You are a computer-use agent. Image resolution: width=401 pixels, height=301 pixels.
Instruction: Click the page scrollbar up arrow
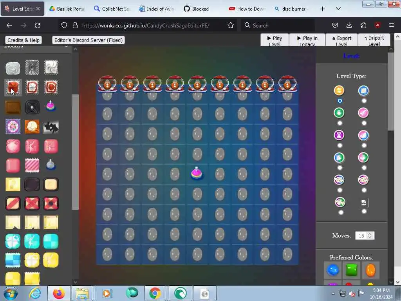coord(397,36)
